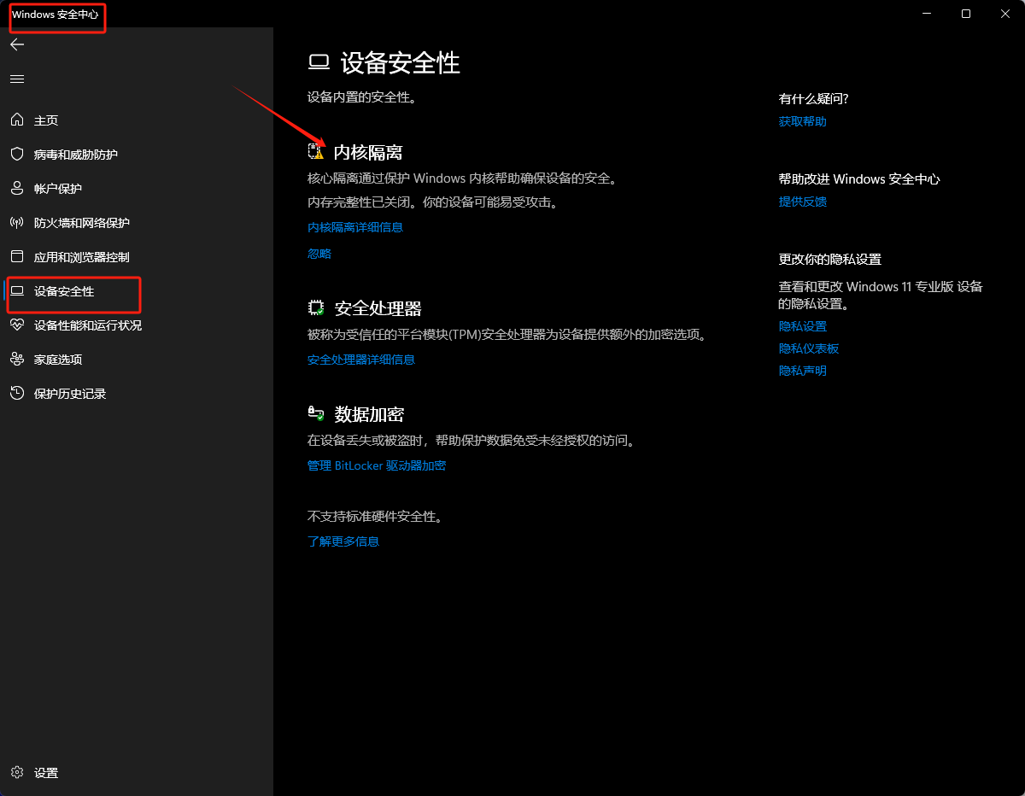Click the home icon beside 主页

coord(17,120)
